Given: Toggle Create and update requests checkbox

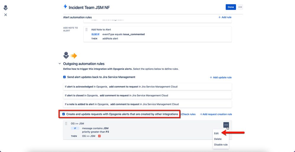Looking at the screenshot, I should click(x=64, y=114).
